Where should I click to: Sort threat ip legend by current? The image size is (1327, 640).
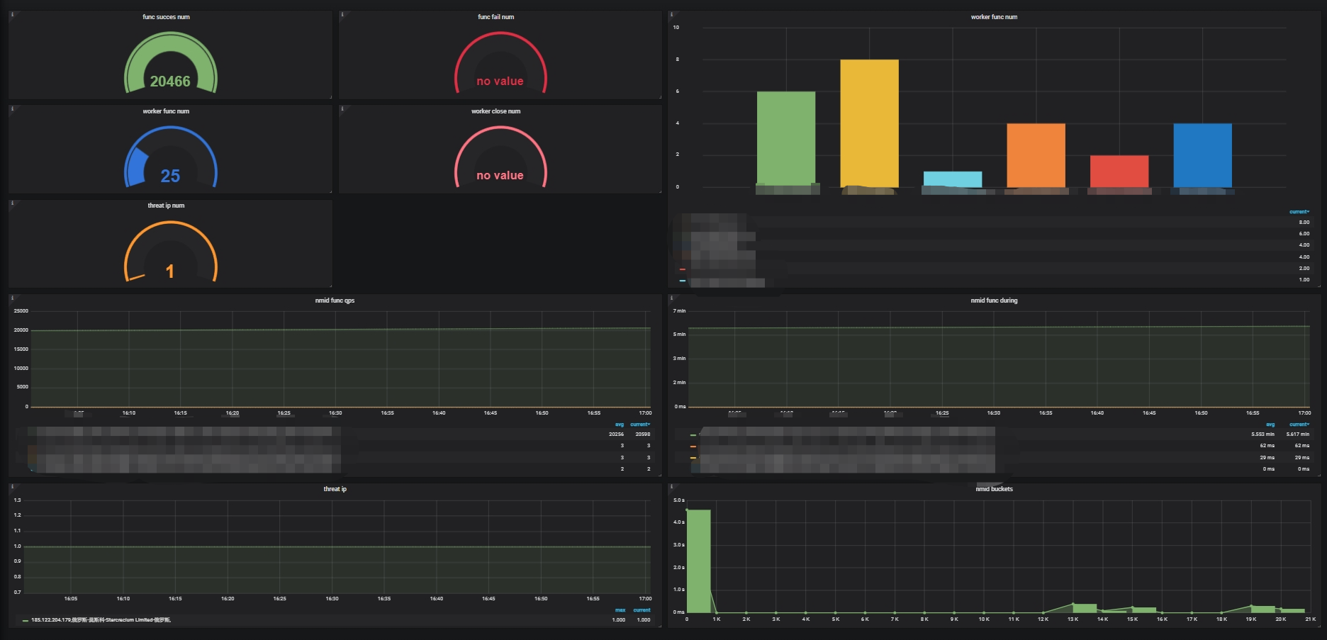click(642, 610)
